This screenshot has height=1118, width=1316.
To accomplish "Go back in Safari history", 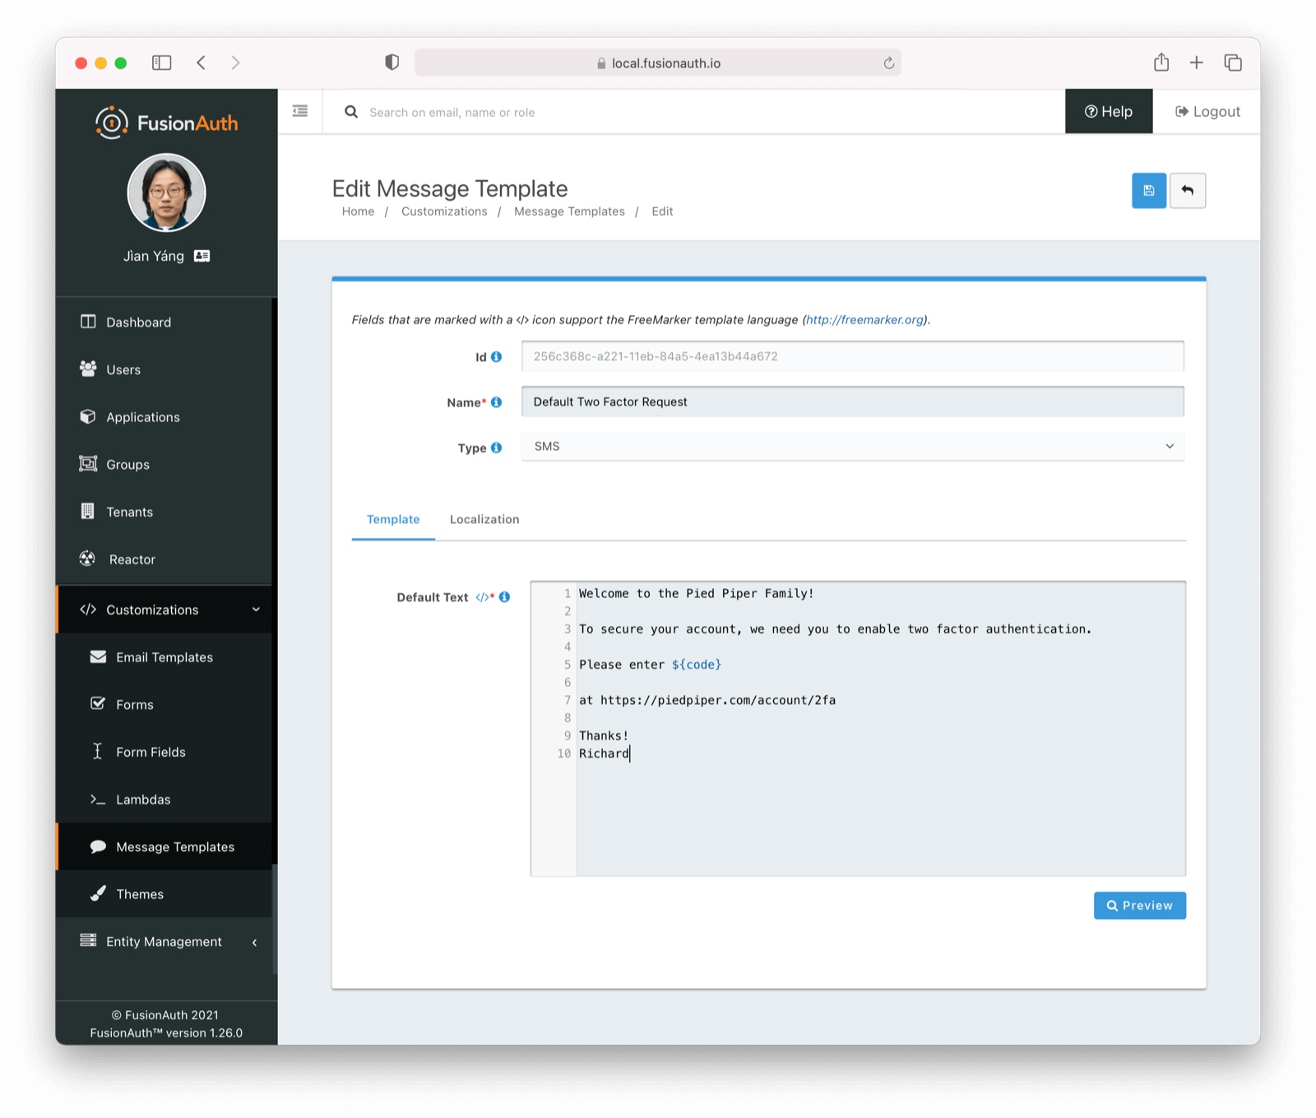I will pyautogui.click(x=202, y=63).
